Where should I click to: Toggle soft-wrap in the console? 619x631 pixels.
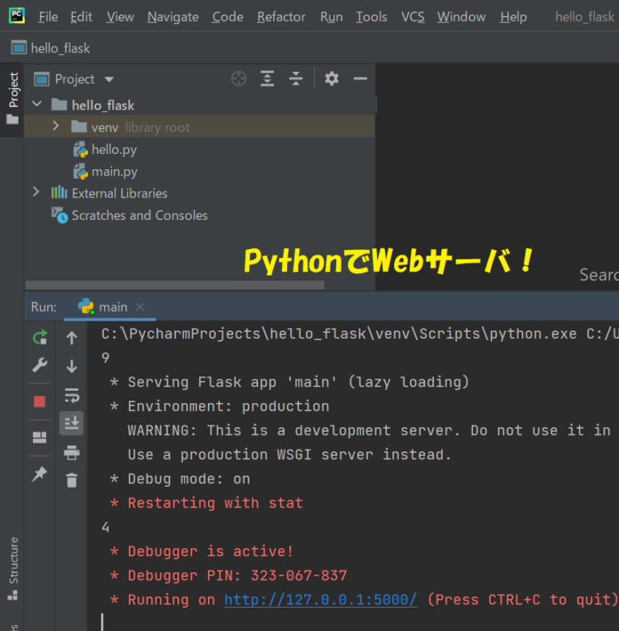72,395
